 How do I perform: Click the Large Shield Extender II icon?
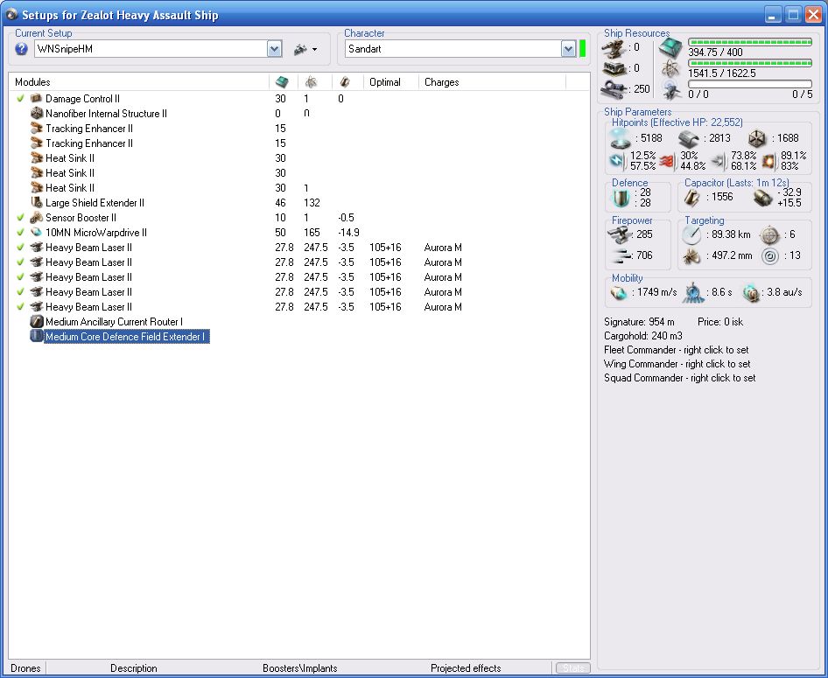tap(37, 202)
